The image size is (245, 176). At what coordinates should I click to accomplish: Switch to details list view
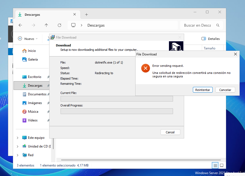point(215,165)
